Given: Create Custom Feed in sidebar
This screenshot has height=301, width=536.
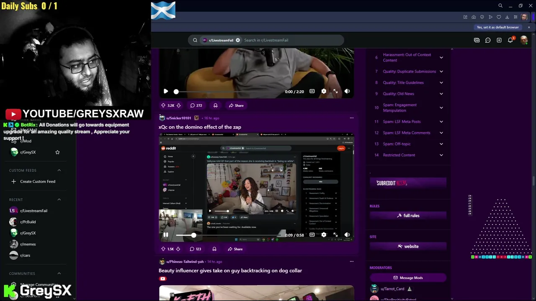Looking at the screenshot, I should point(37,181).
